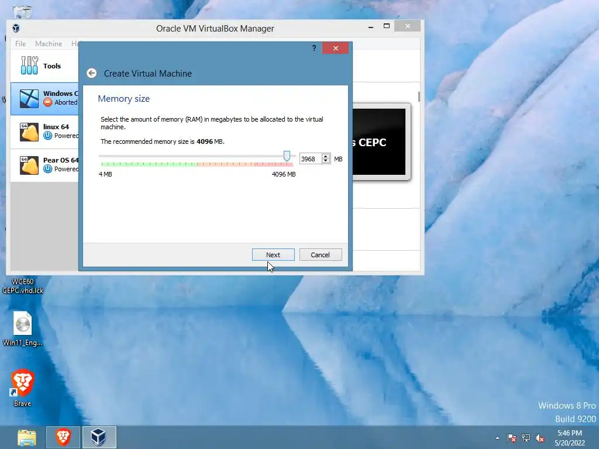Open the Machine menu in VirtualBox Manager
The width and height of the screenshot is (599, 449).
(x=49, y=43)
